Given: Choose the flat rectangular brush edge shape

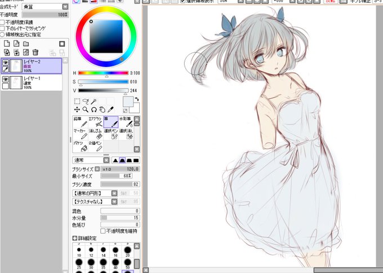Looking at the screenshot, I should tap(136, 160).
